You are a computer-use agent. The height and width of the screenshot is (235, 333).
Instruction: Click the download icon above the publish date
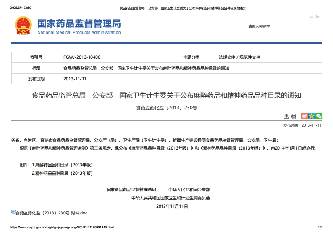click(286, 116)
